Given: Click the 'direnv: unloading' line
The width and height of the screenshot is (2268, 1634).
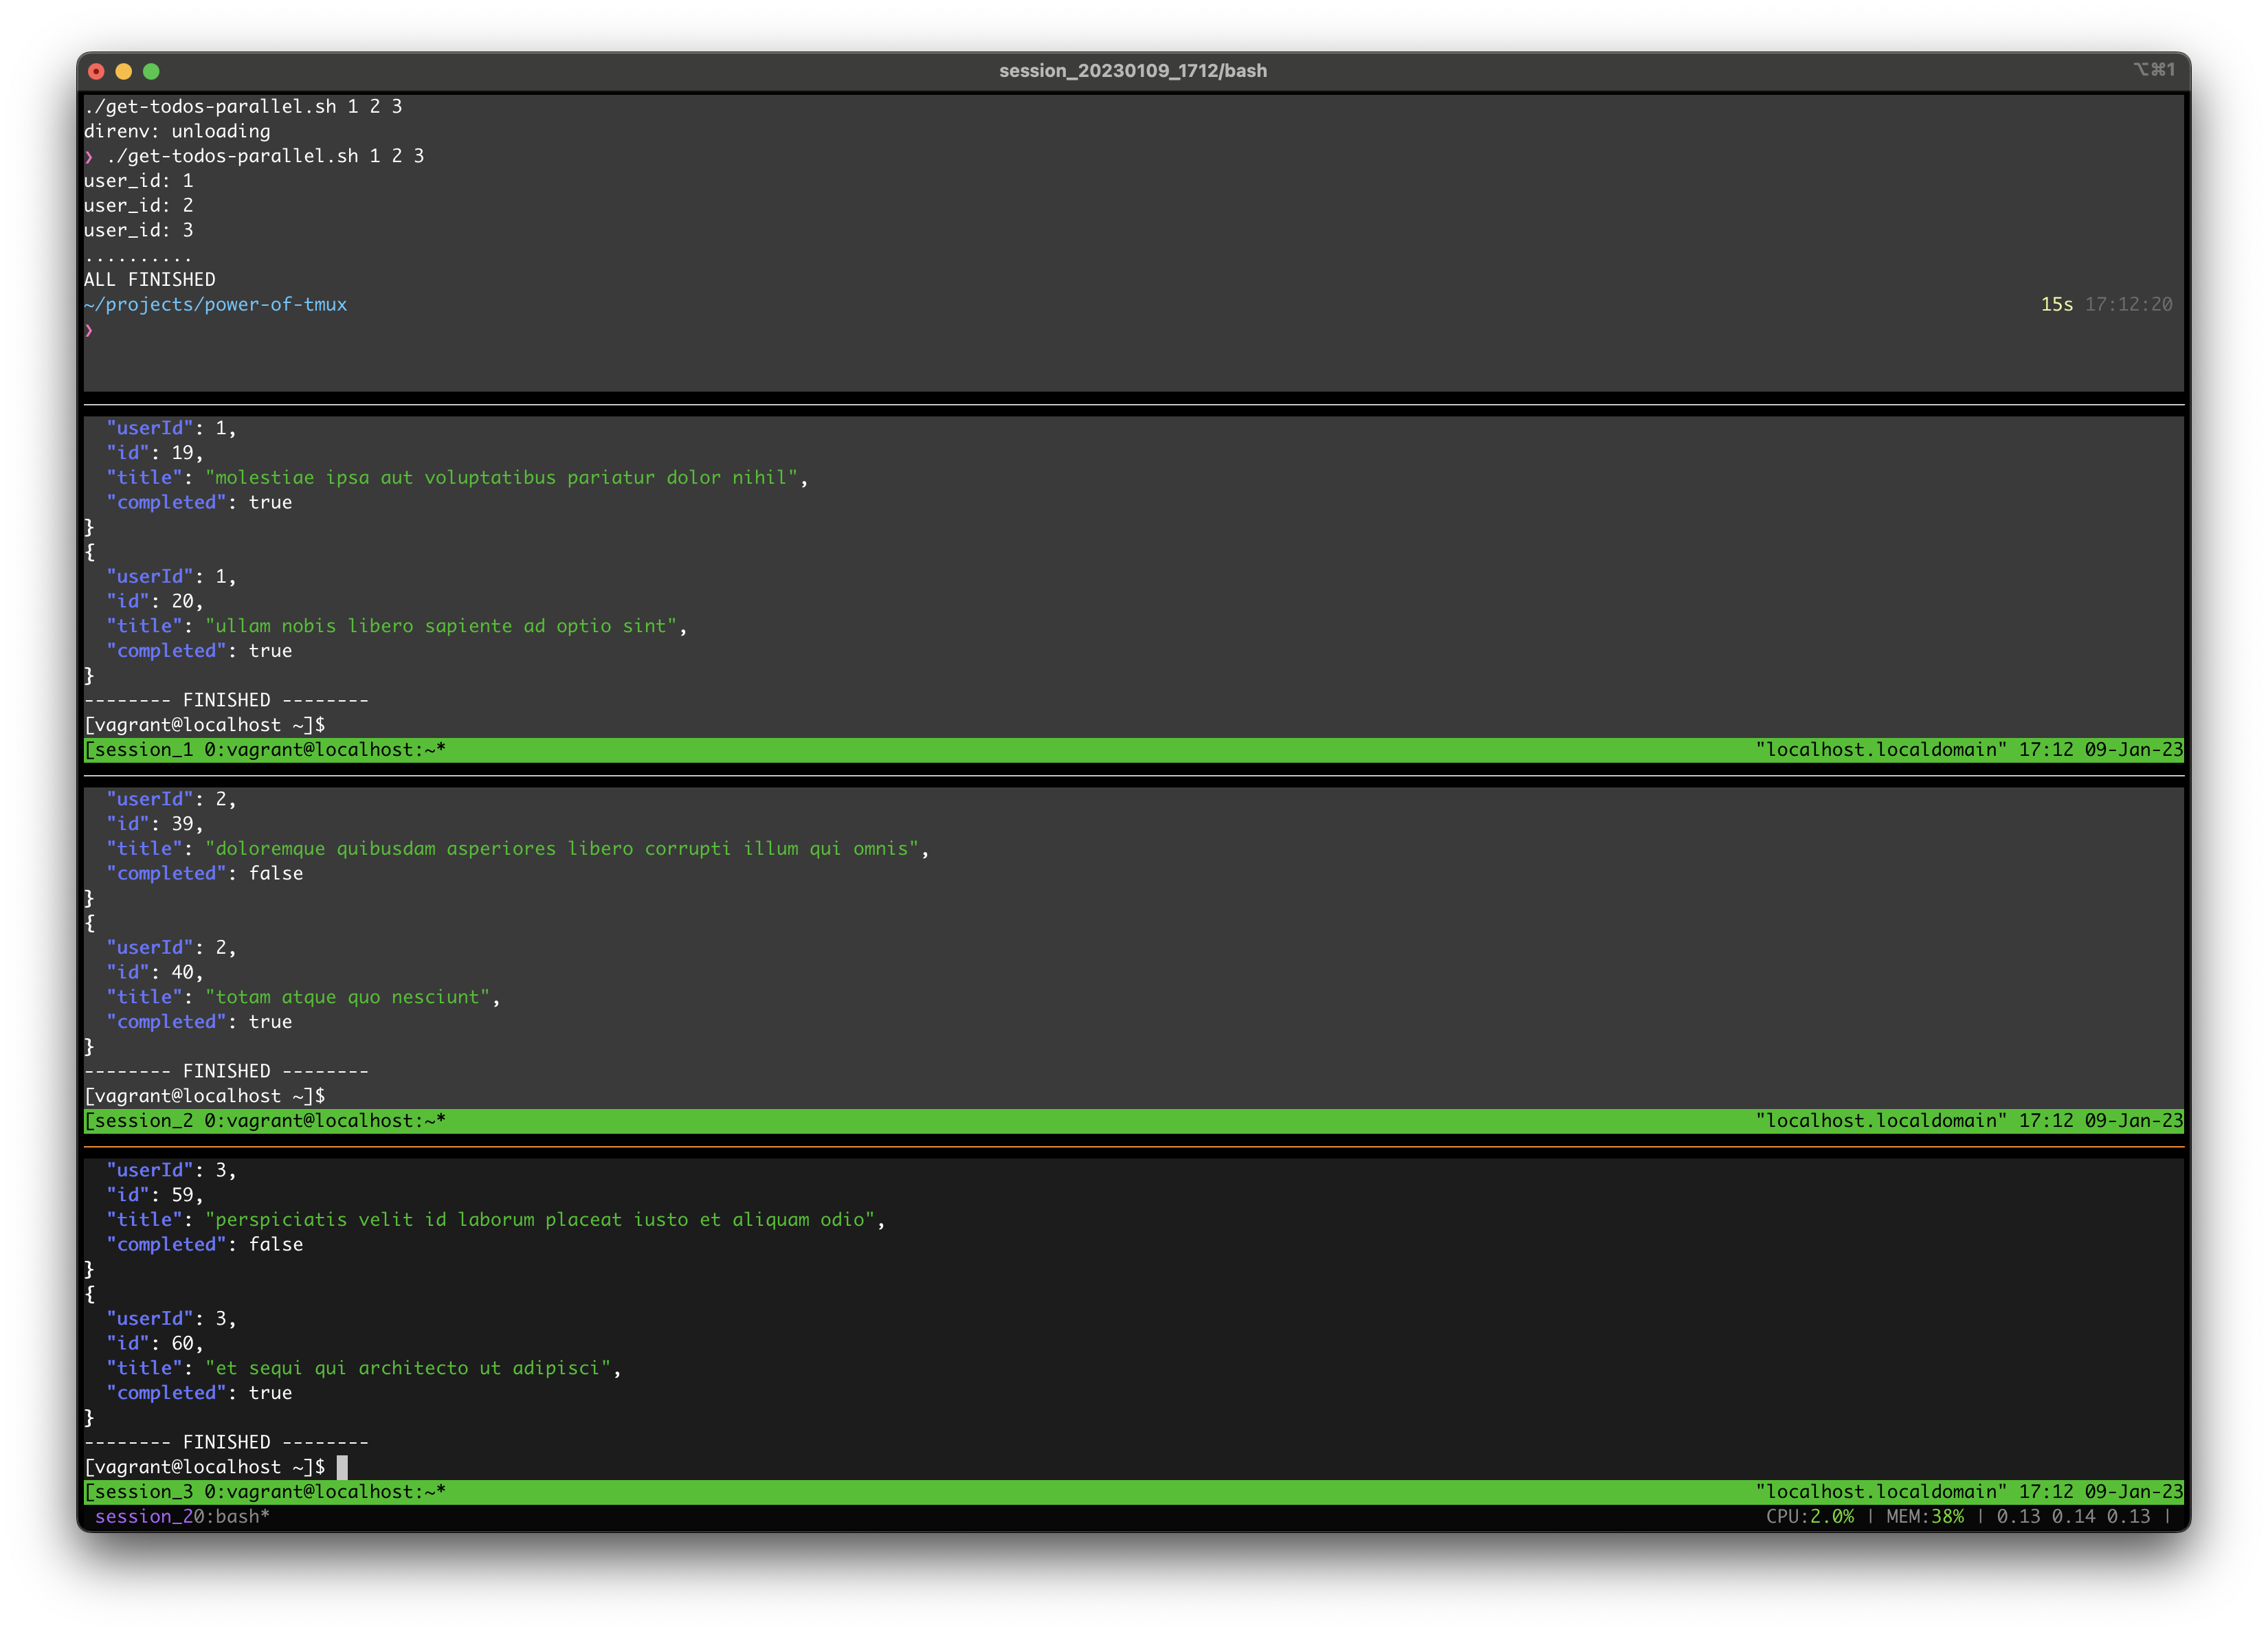Looking at the screenshot, I should (177, 131).
